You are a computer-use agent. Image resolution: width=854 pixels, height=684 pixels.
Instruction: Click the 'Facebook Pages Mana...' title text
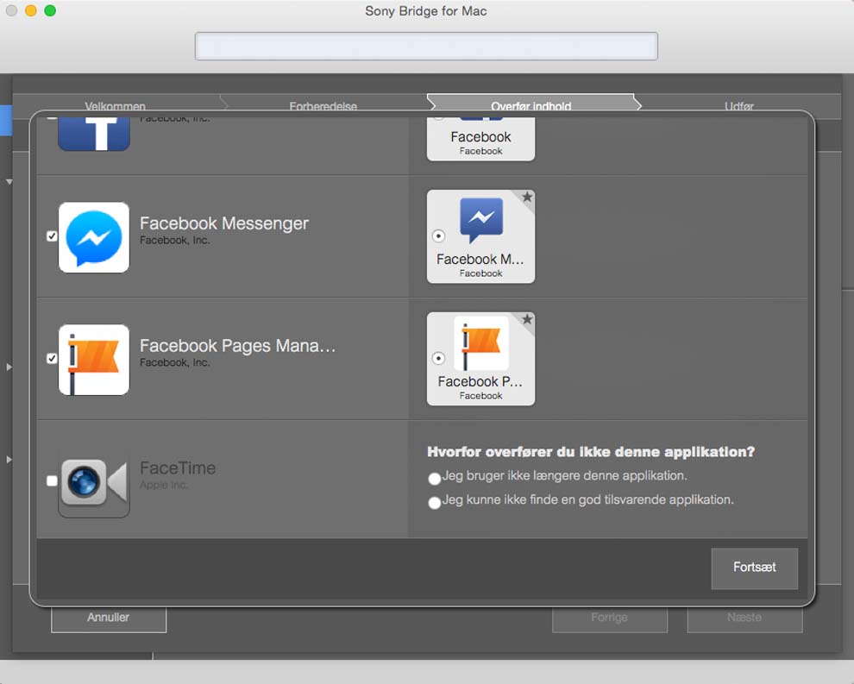[237, 346]
